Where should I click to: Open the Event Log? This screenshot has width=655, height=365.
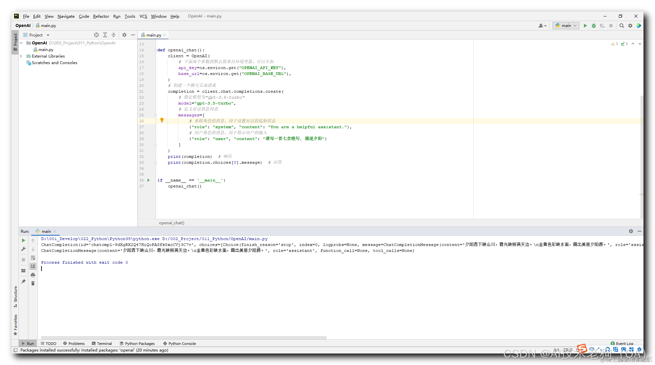tap(622, 343)
